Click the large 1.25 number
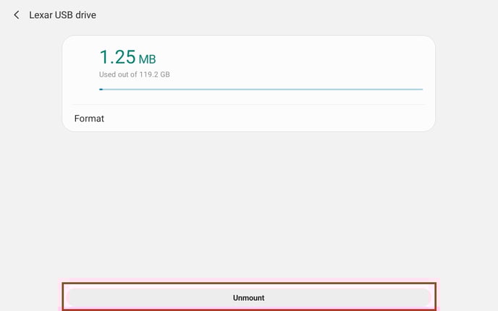The image size is (498, 311). (116, 56)
